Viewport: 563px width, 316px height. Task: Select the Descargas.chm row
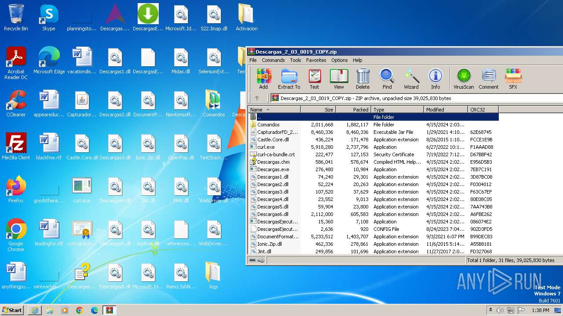point(373,162)
